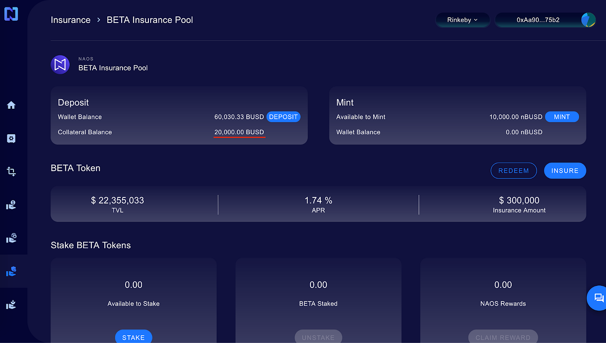Click the 60,030.33 BUSD wallet balance
The height and width of the screenshot is (343, 606).
click(x=239, y=117)
